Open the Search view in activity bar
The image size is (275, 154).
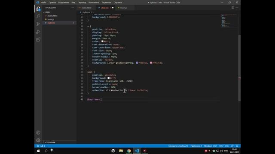click(x=38, y=16)
